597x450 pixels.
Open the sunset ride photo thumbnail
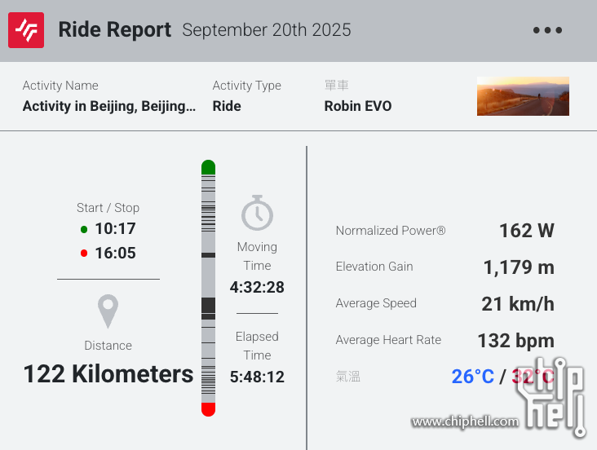[x=523, y=96]
